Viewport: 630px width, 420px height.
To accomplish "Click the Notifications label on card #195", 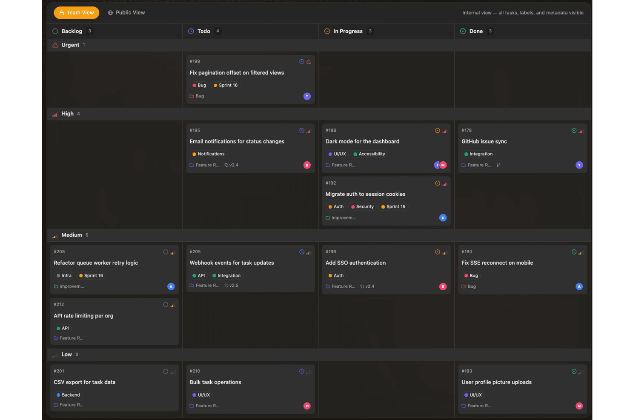I will click(x=208, y=154).
